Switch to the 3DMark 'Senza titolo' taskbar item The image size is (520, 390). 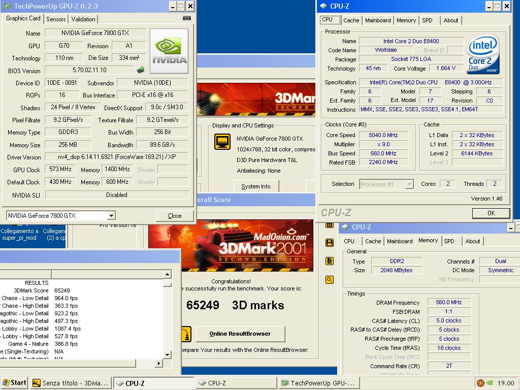pos(71,383)
